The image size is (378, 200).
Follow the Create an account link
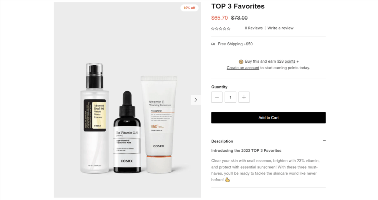coord(243,68)
